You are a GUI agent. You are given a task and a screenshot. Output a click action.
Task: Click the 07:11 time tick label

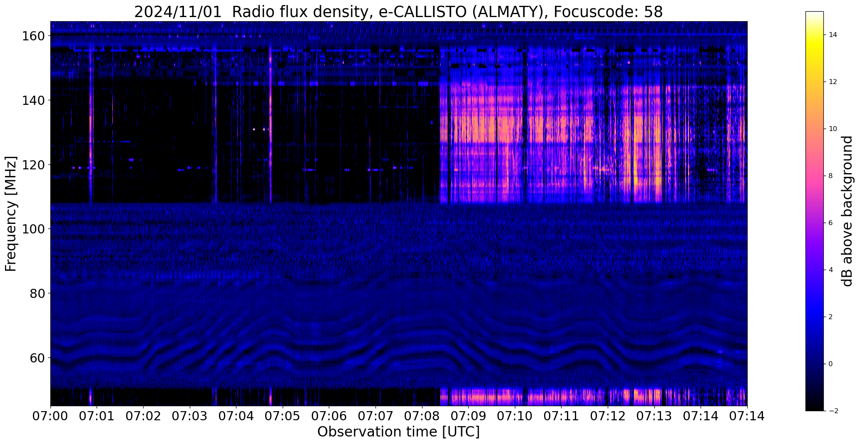[562, 416]
